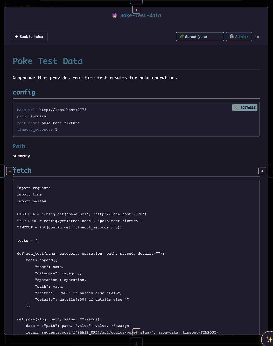Open the Sprout (vars) dropdown
The width and height of the screenshot is (273, 346).
coord(200,37)
